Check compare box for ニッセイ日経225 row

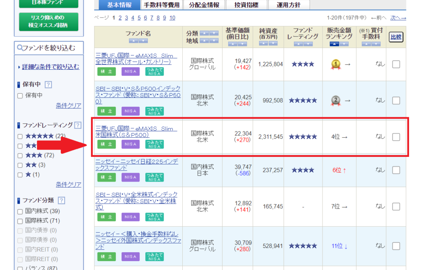point(396,170)
